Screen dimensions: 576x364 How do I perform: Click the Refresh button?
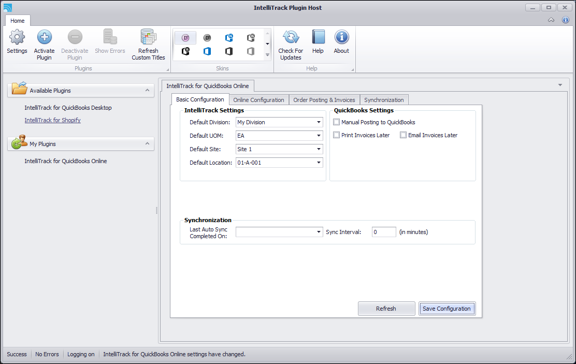(386, 309)
